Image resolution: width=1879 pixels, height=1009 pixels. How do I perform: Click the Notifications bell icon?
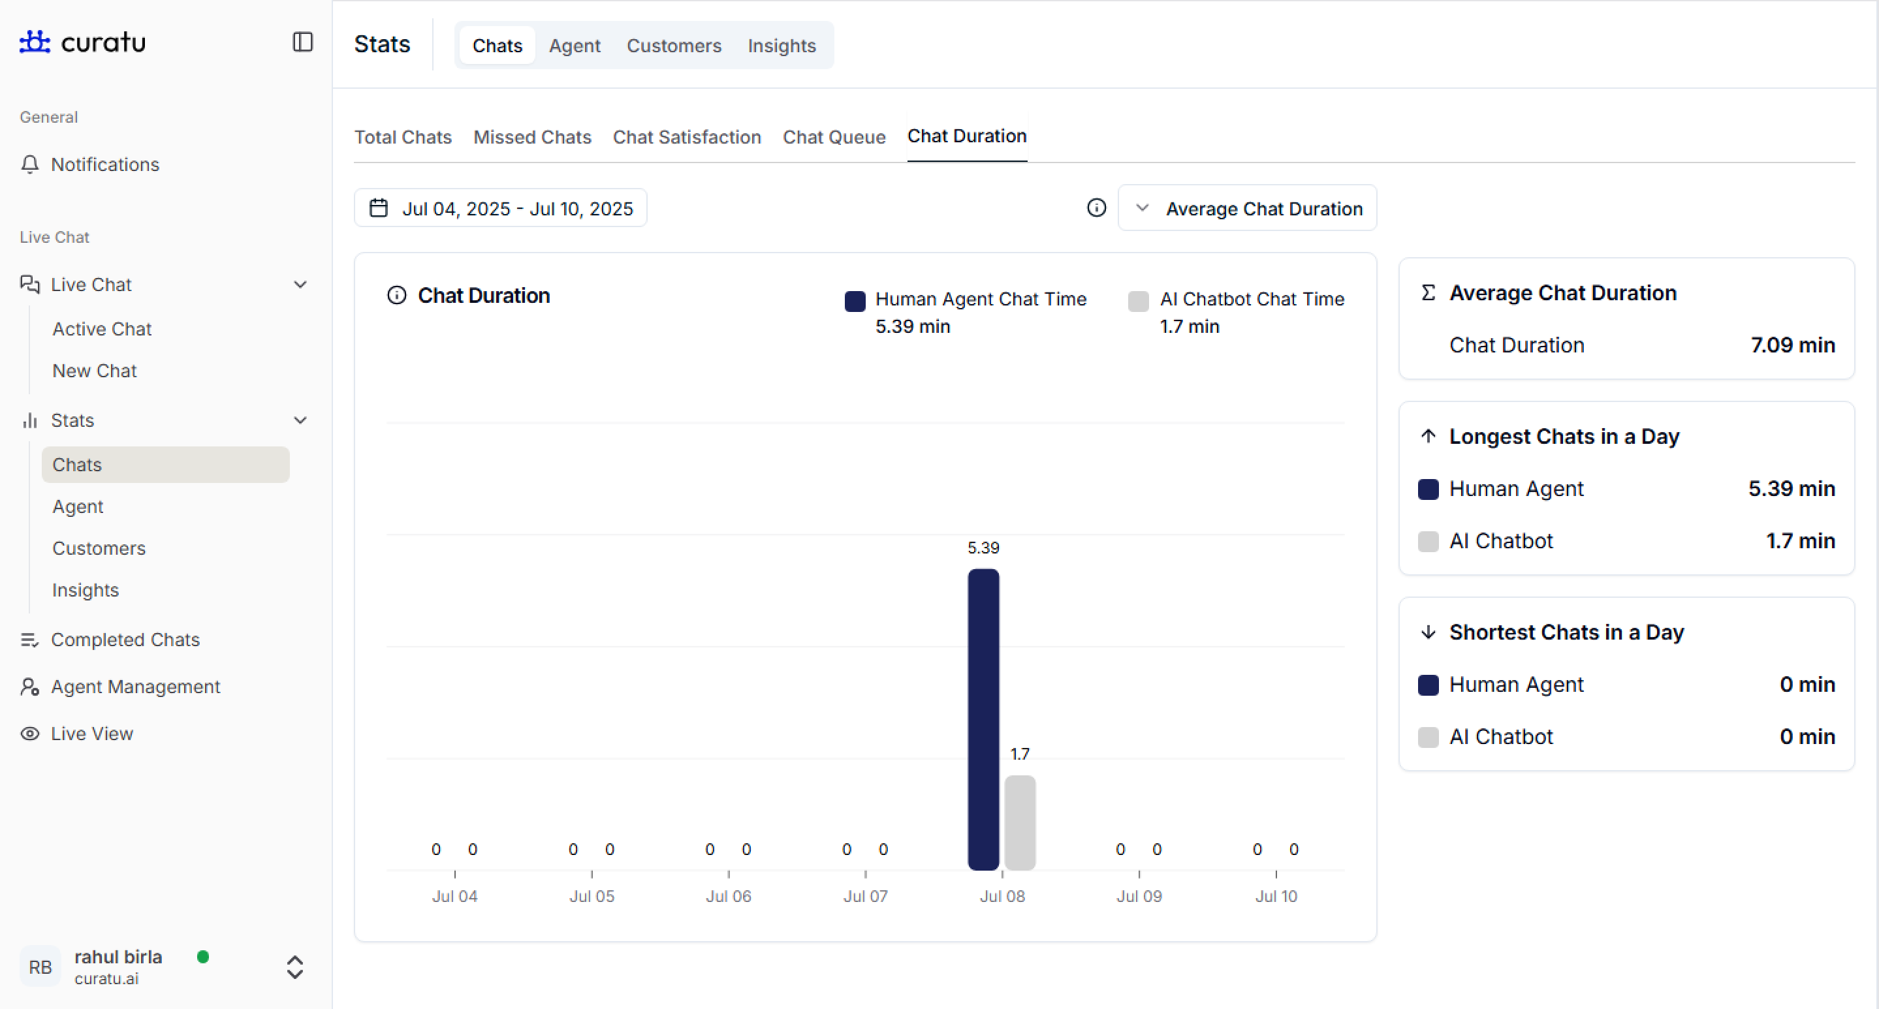(x=30, y=164)
